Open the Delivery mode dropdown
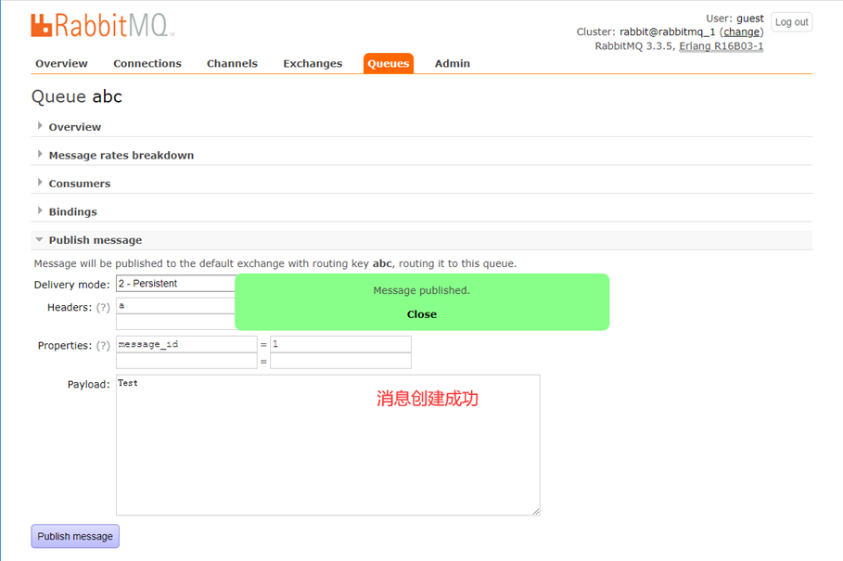843x561 pixels. (176, 284)
